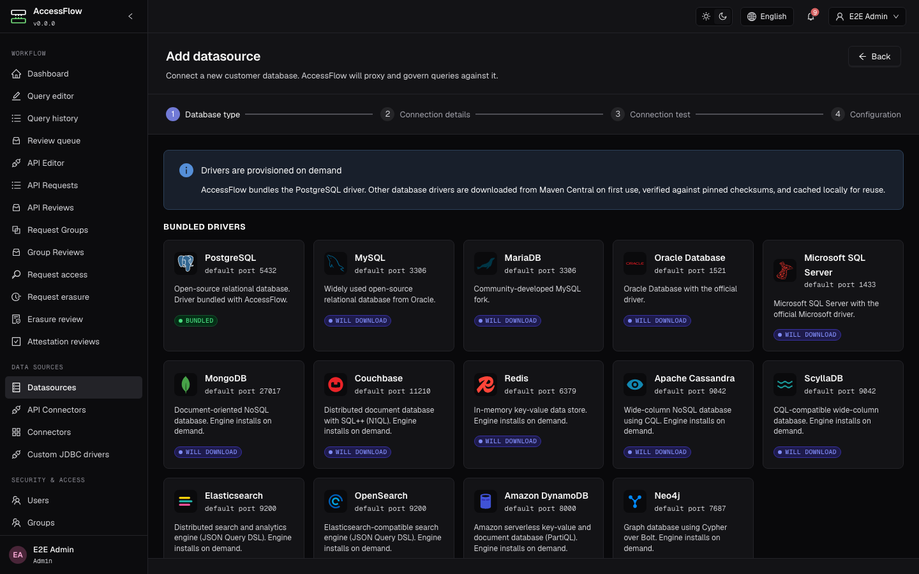This screenshot has height=574, width=919.
Task: Open notifications bell
Action: tap(811, 17)
